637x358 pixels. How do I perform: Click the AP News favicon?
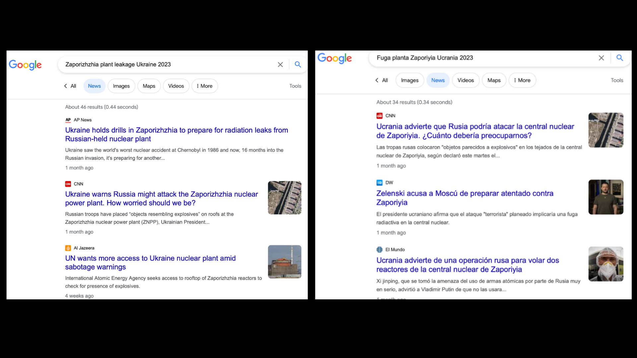(68, 120)
